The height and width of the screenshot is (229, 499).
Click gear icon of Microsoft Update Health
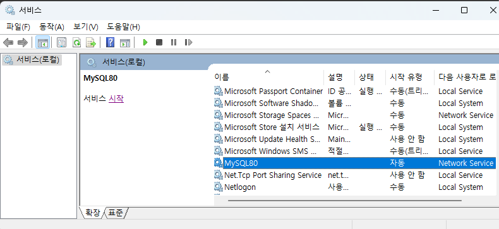(x=219, y=139)
